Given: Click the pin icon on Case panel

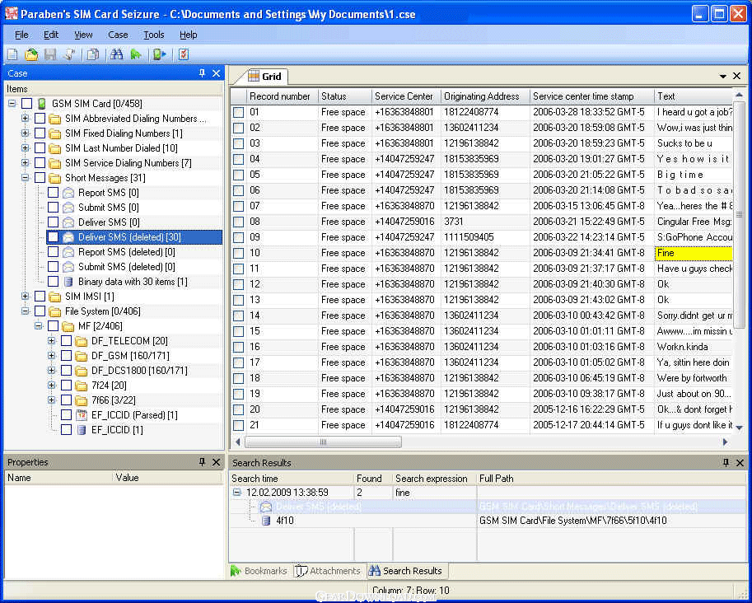Looking at the screenshot, I should (x=202, y=73).
